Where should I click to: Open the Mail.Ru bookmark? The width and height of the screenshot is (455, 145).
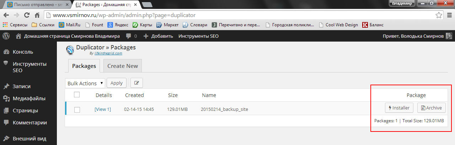click(70, 25)
